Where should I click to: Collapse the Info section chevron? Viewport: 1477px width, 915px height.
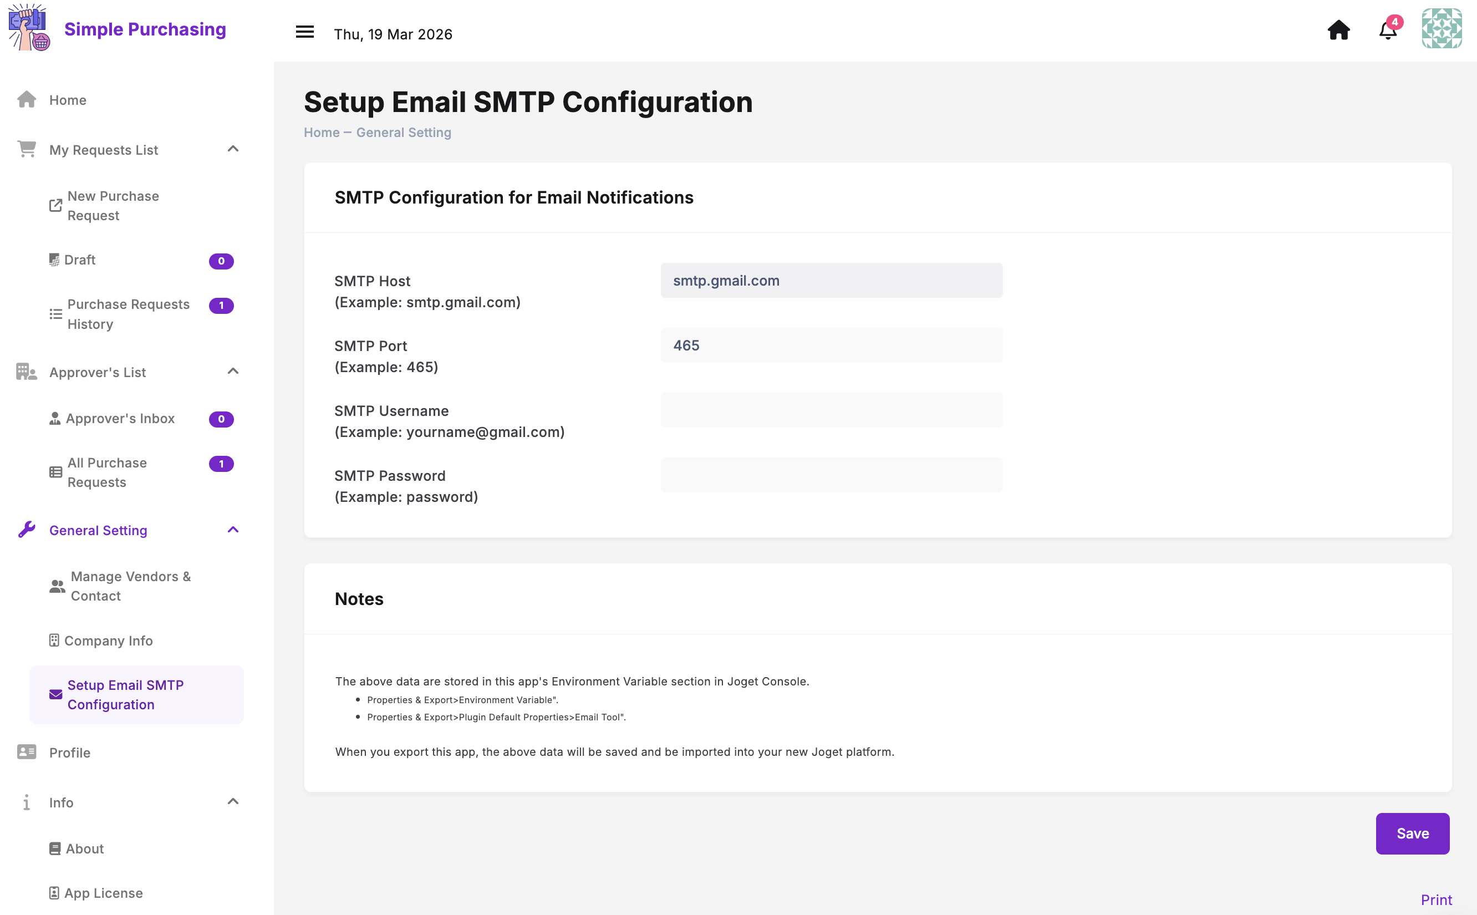click(233, 801)
